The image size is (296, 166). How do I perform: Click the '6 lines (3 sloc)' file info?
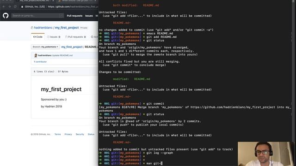click(44, 71)
